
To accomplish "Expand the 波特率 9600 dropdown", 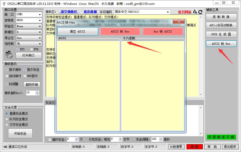I will 29,20.
